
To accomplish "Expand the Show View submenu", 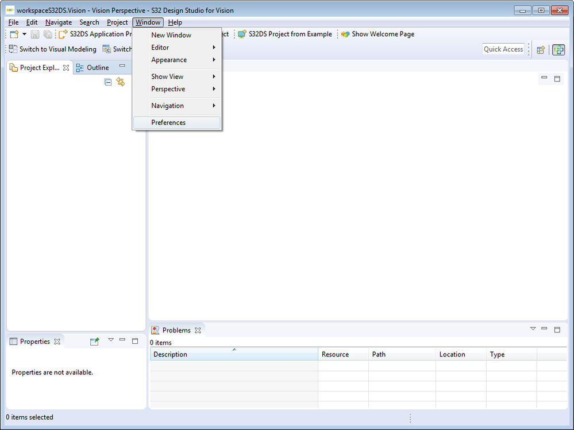I will [177, 77].
